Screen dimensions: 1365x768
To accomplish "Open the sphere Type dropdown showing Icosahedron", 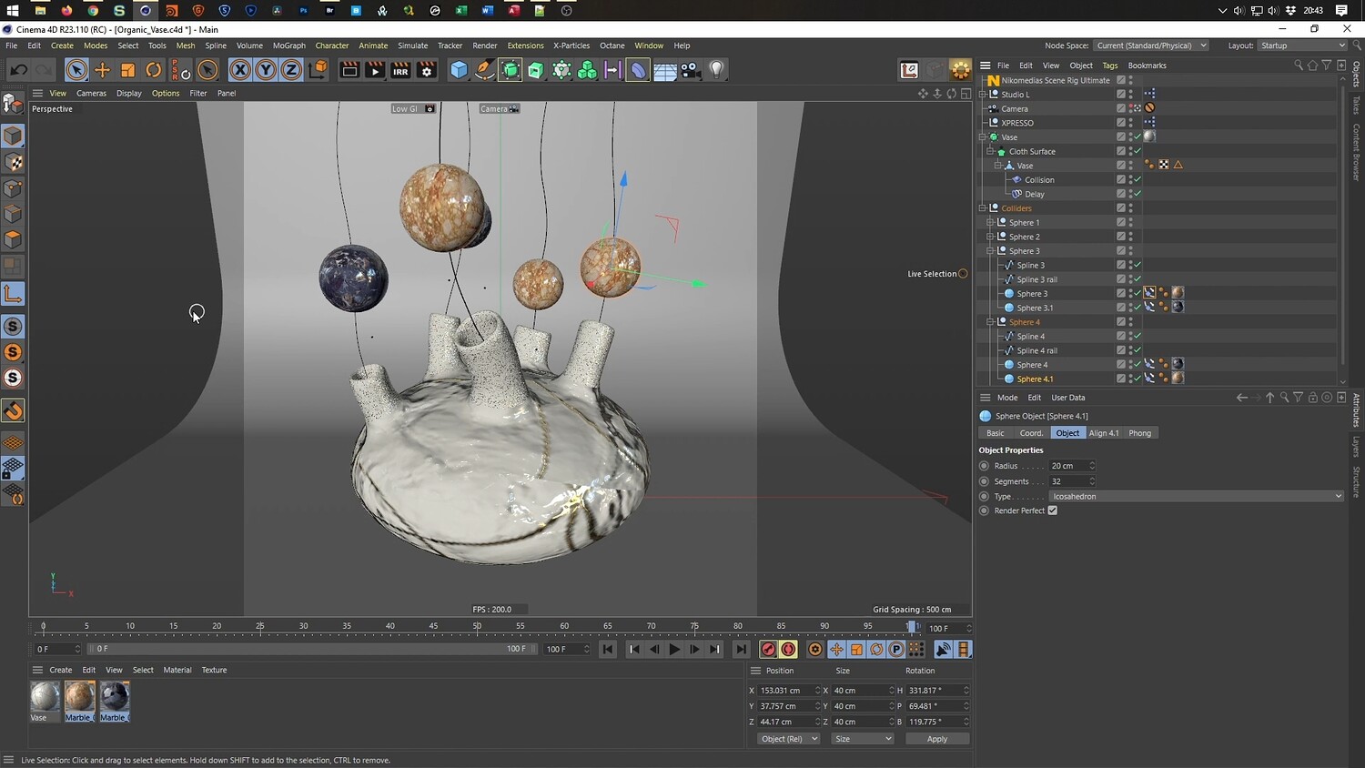I will pos(1196,496).
